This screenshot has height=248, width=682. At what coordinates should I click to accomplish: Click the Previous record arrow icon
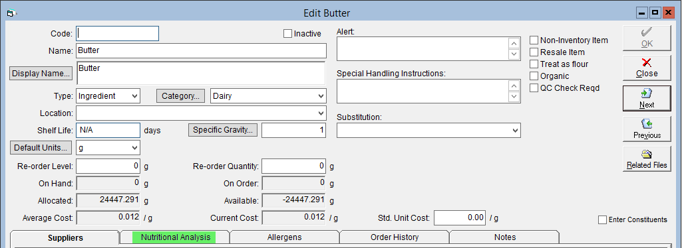click(x=646, y=124)
